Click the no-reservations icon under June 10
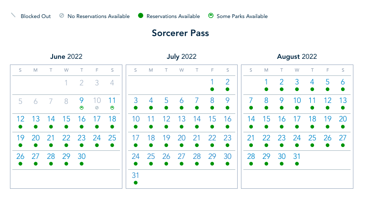 97,108
